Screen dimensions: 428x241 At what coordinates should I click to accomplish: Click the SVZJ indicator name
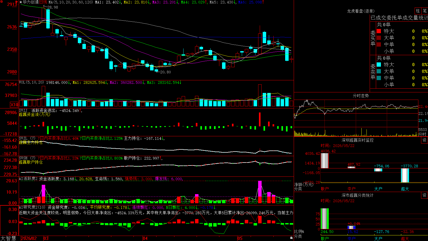click(x=23, y=110)
